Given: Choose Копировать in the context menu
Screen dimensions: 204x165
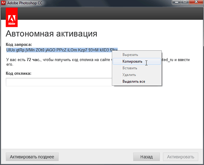Looking at the screenshot, I should pyautogui.click(x=137, y=61).
